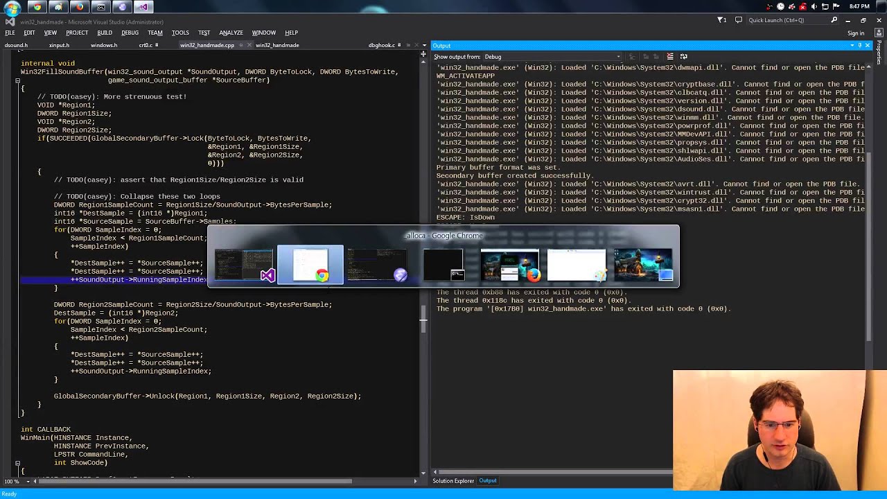Open the feedback speech bubble icon
Viewport: 887px width, 499px height.
pyautogui.click(x=739, y=20)
